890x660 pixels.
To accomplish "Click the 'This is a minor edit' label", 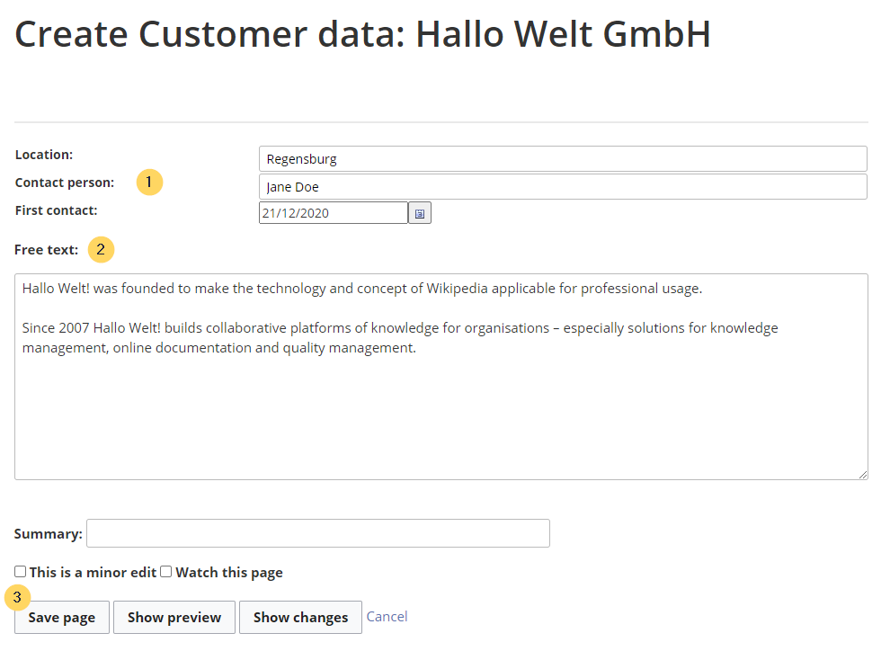I will pos(93,573).
